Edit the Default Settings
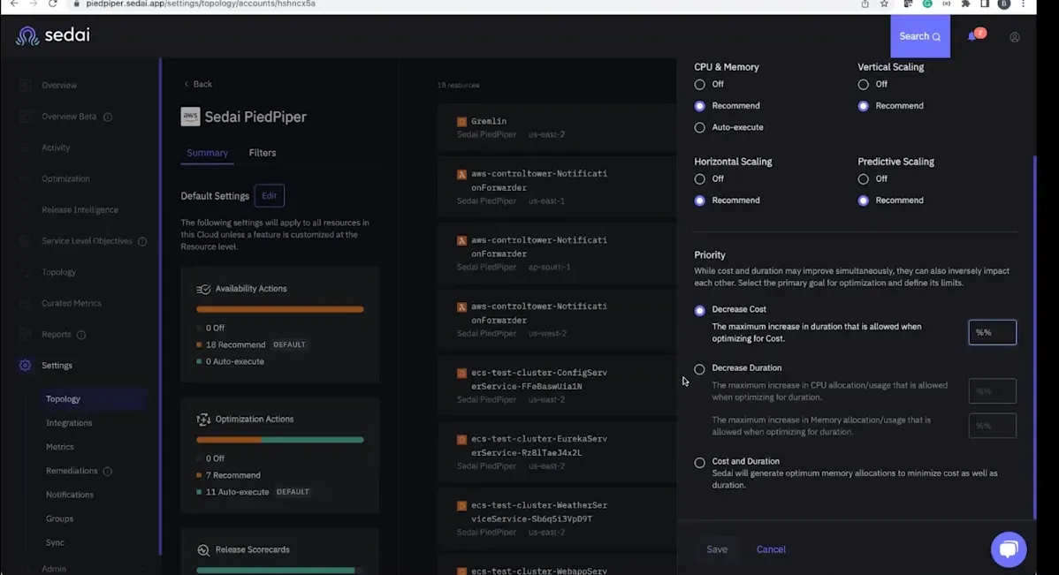Viewport: 1059px width, 575px height. click(269, 196)
